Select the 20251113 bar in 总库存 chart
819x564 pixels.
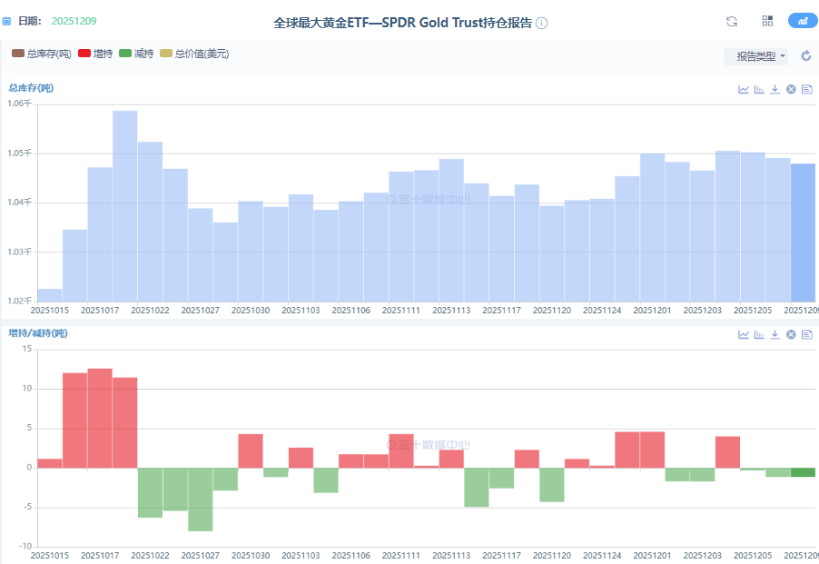pos(451,231)
